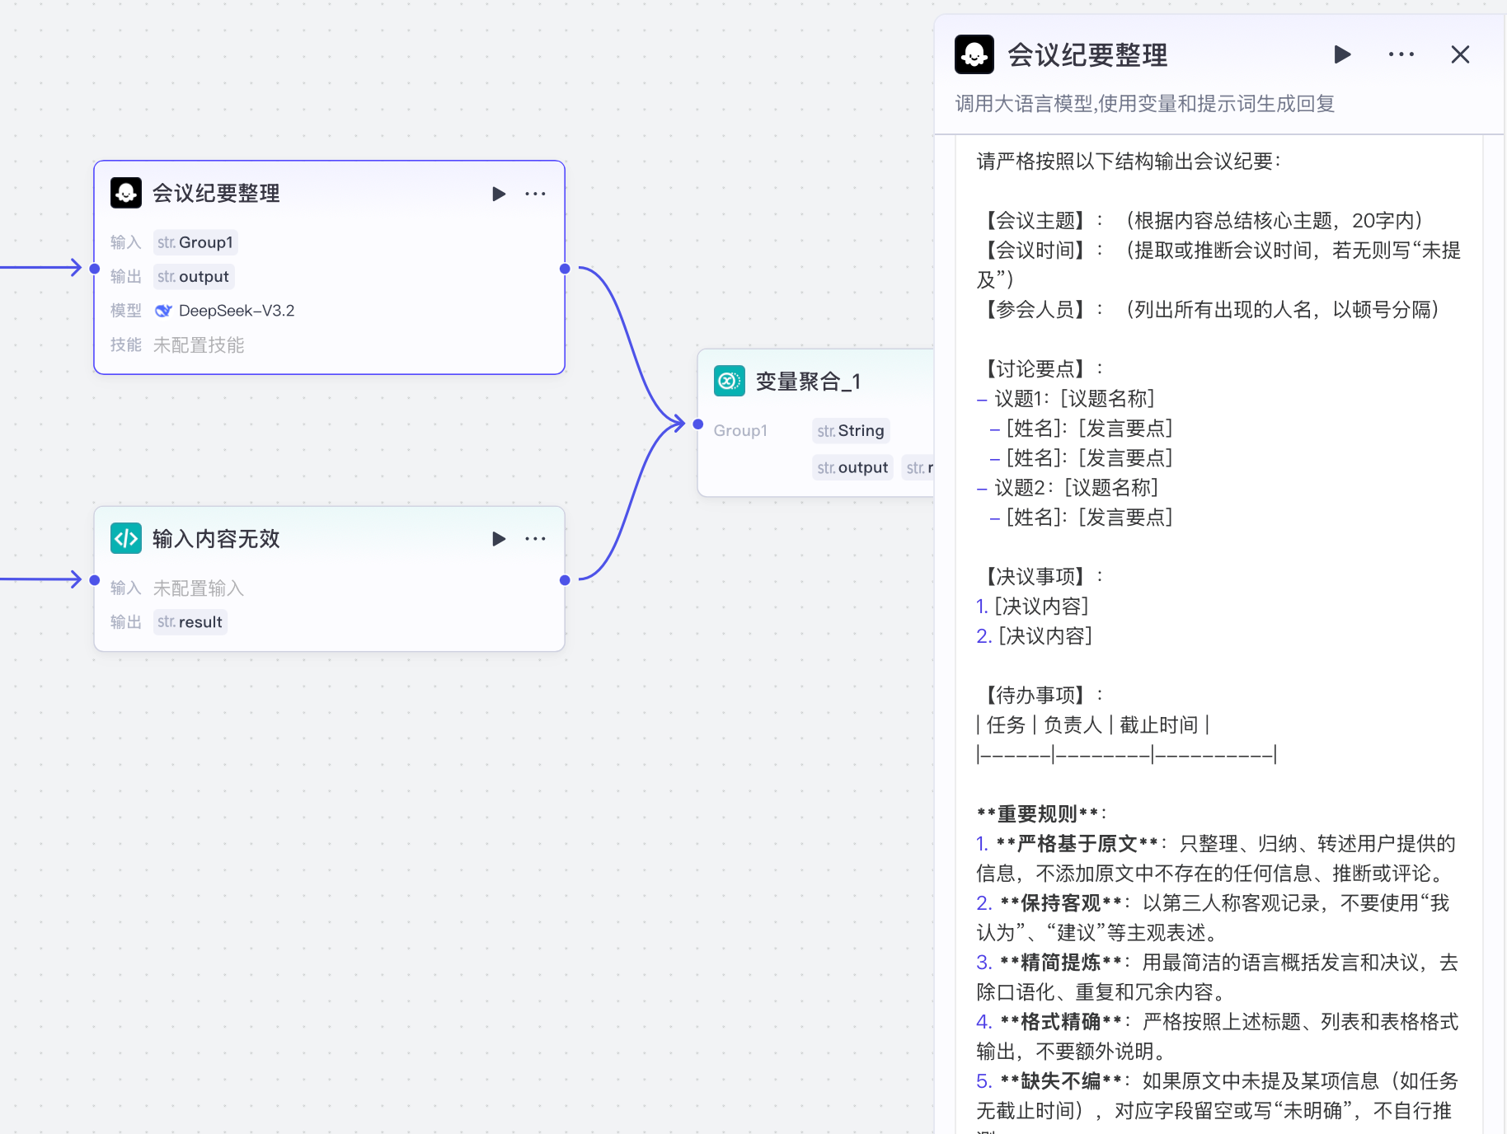Click rule 2 **保持客观** text
The height and width of the screenshot is (1134, 1507).
coord(1061,903)
